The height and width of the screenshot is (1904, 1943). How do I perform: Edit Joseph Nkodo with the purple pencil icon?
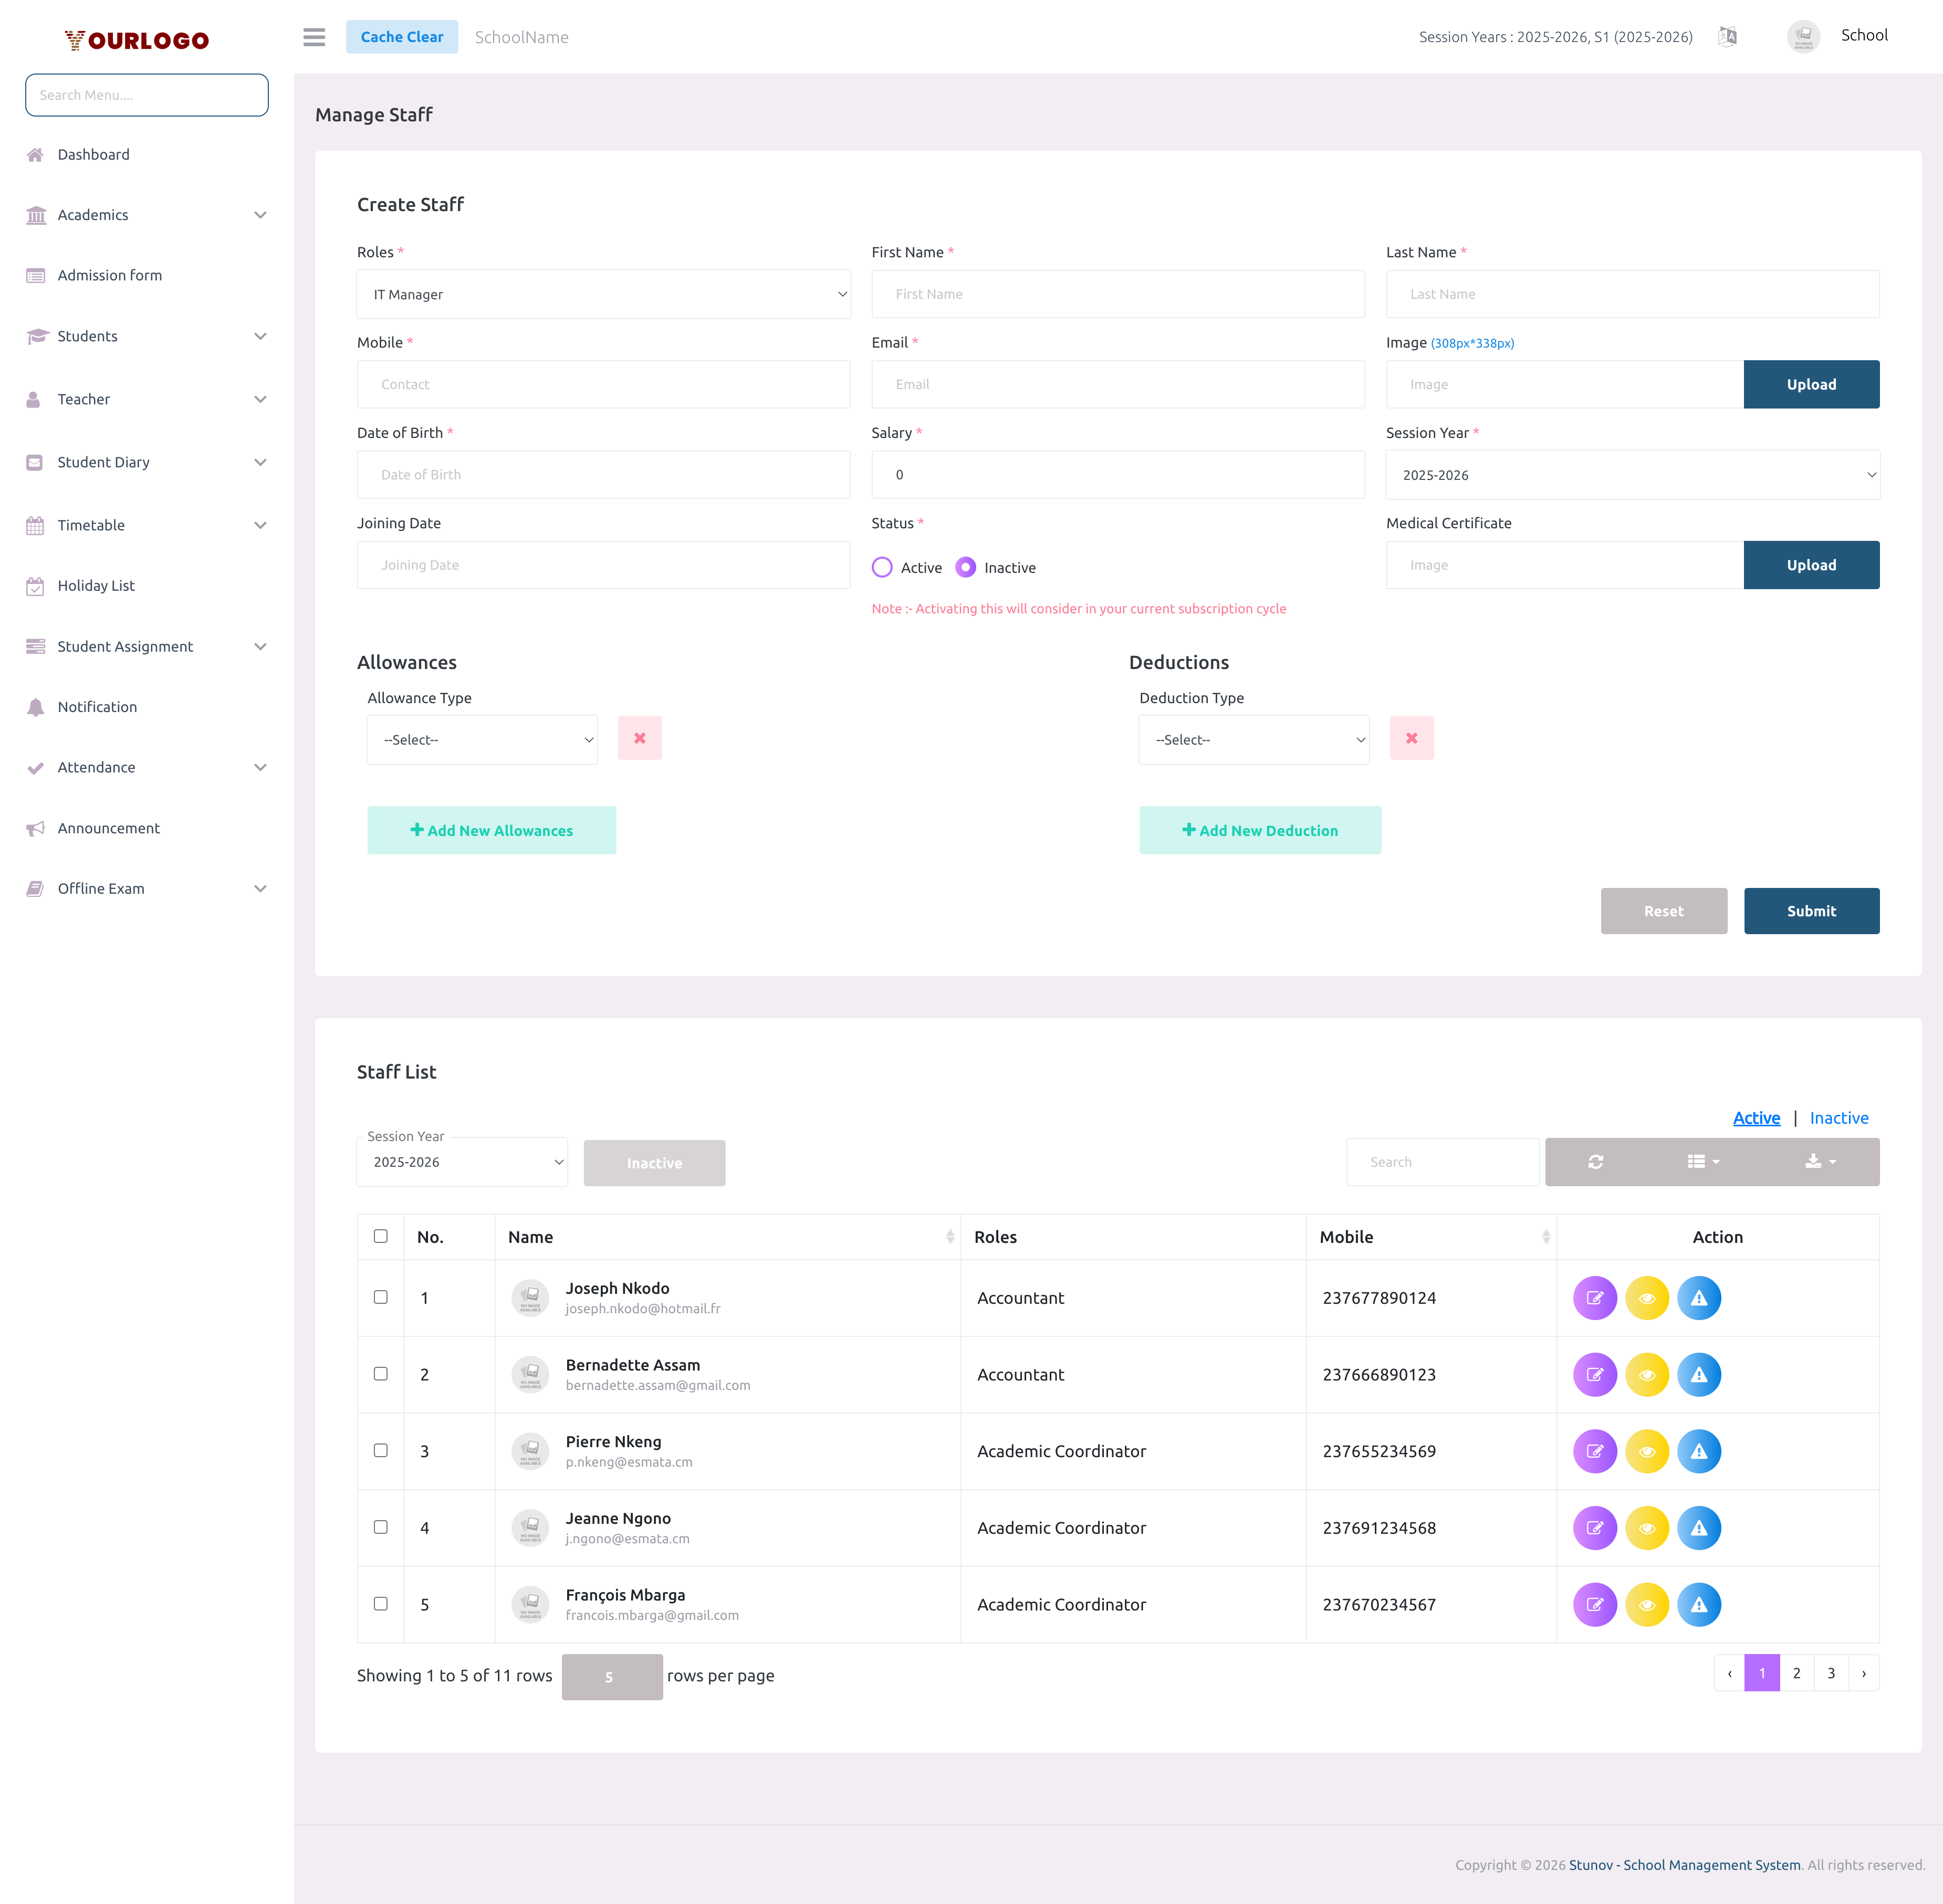(x=1595, y=1298)
